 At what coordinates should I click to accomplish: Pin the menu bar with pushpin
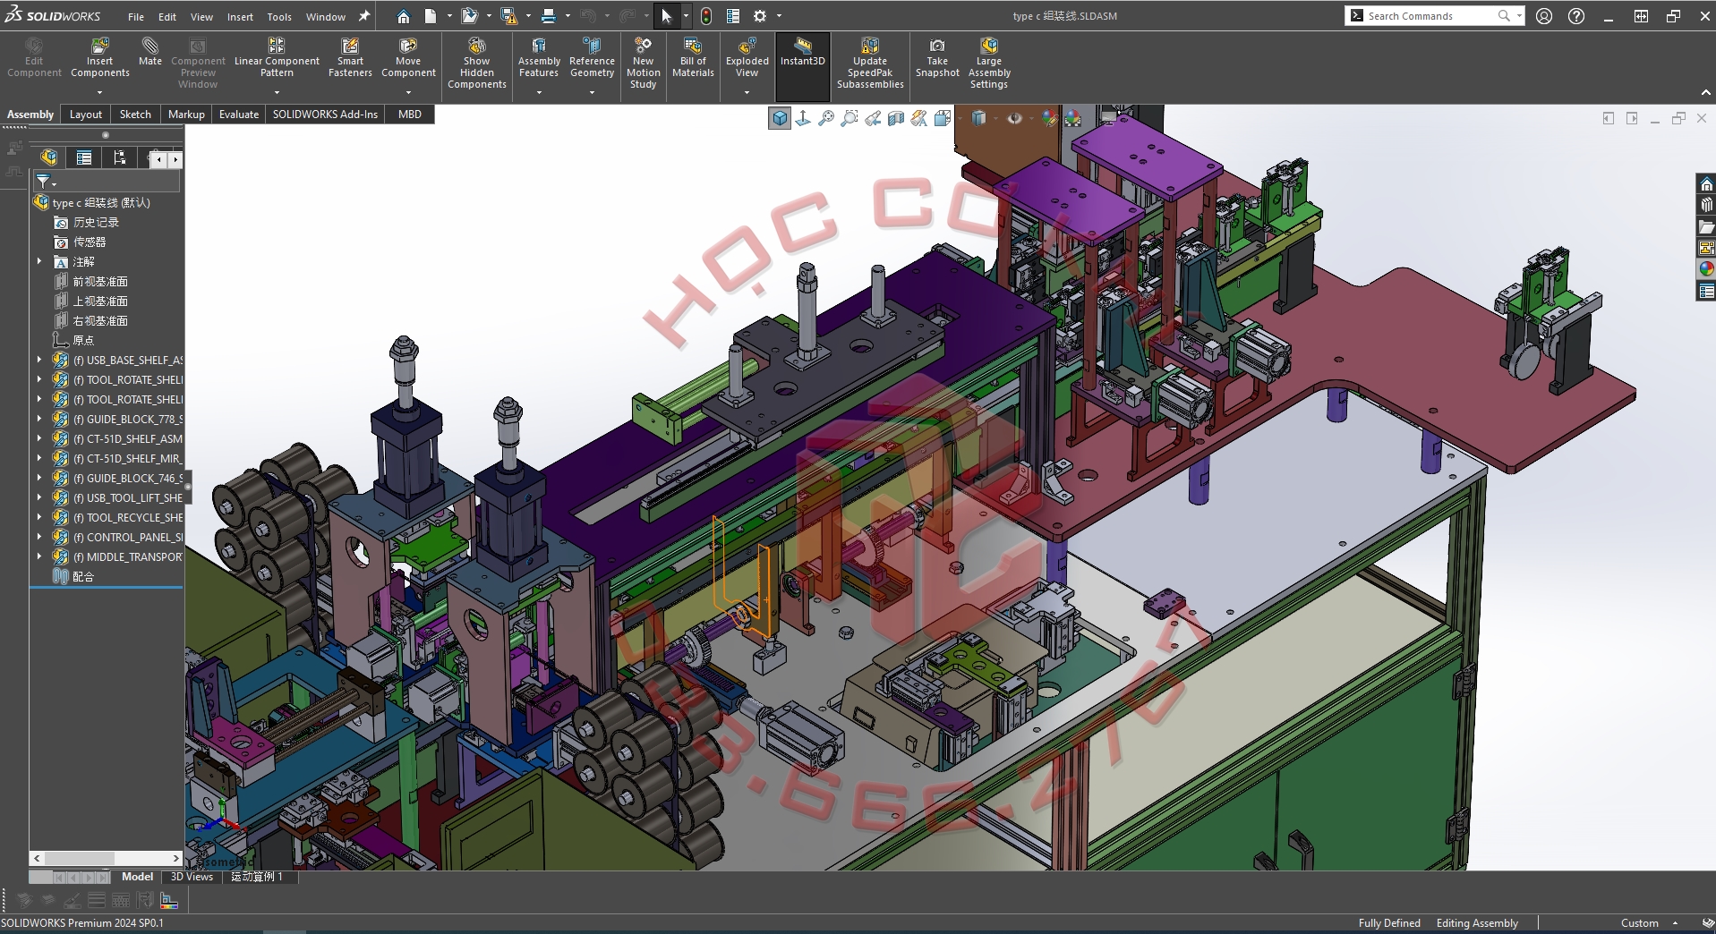pos(364,16)
